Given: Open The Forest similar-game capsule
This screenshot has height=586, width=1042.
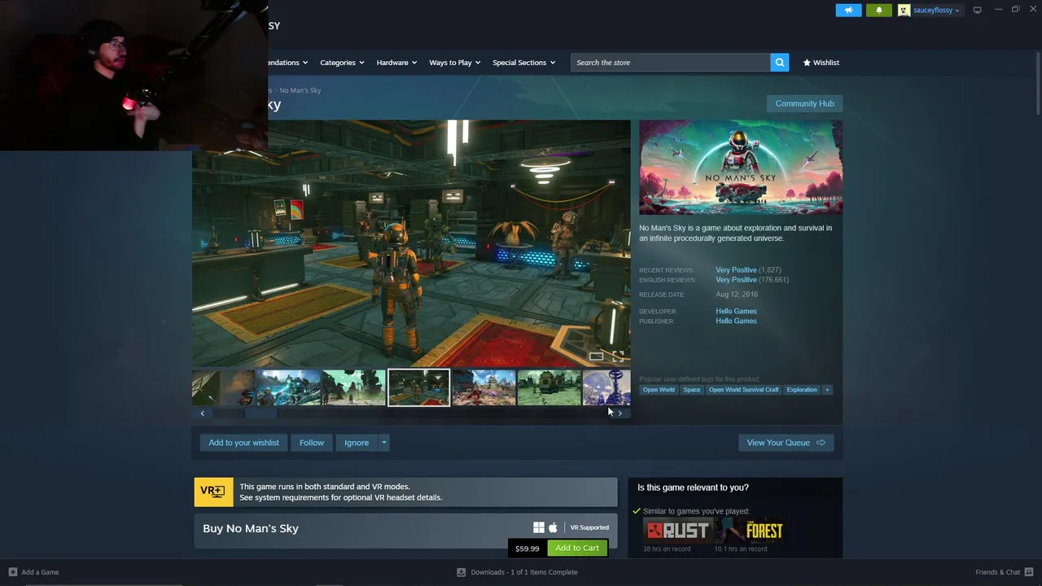Looking at the screenshot, I should coord(749,531).
